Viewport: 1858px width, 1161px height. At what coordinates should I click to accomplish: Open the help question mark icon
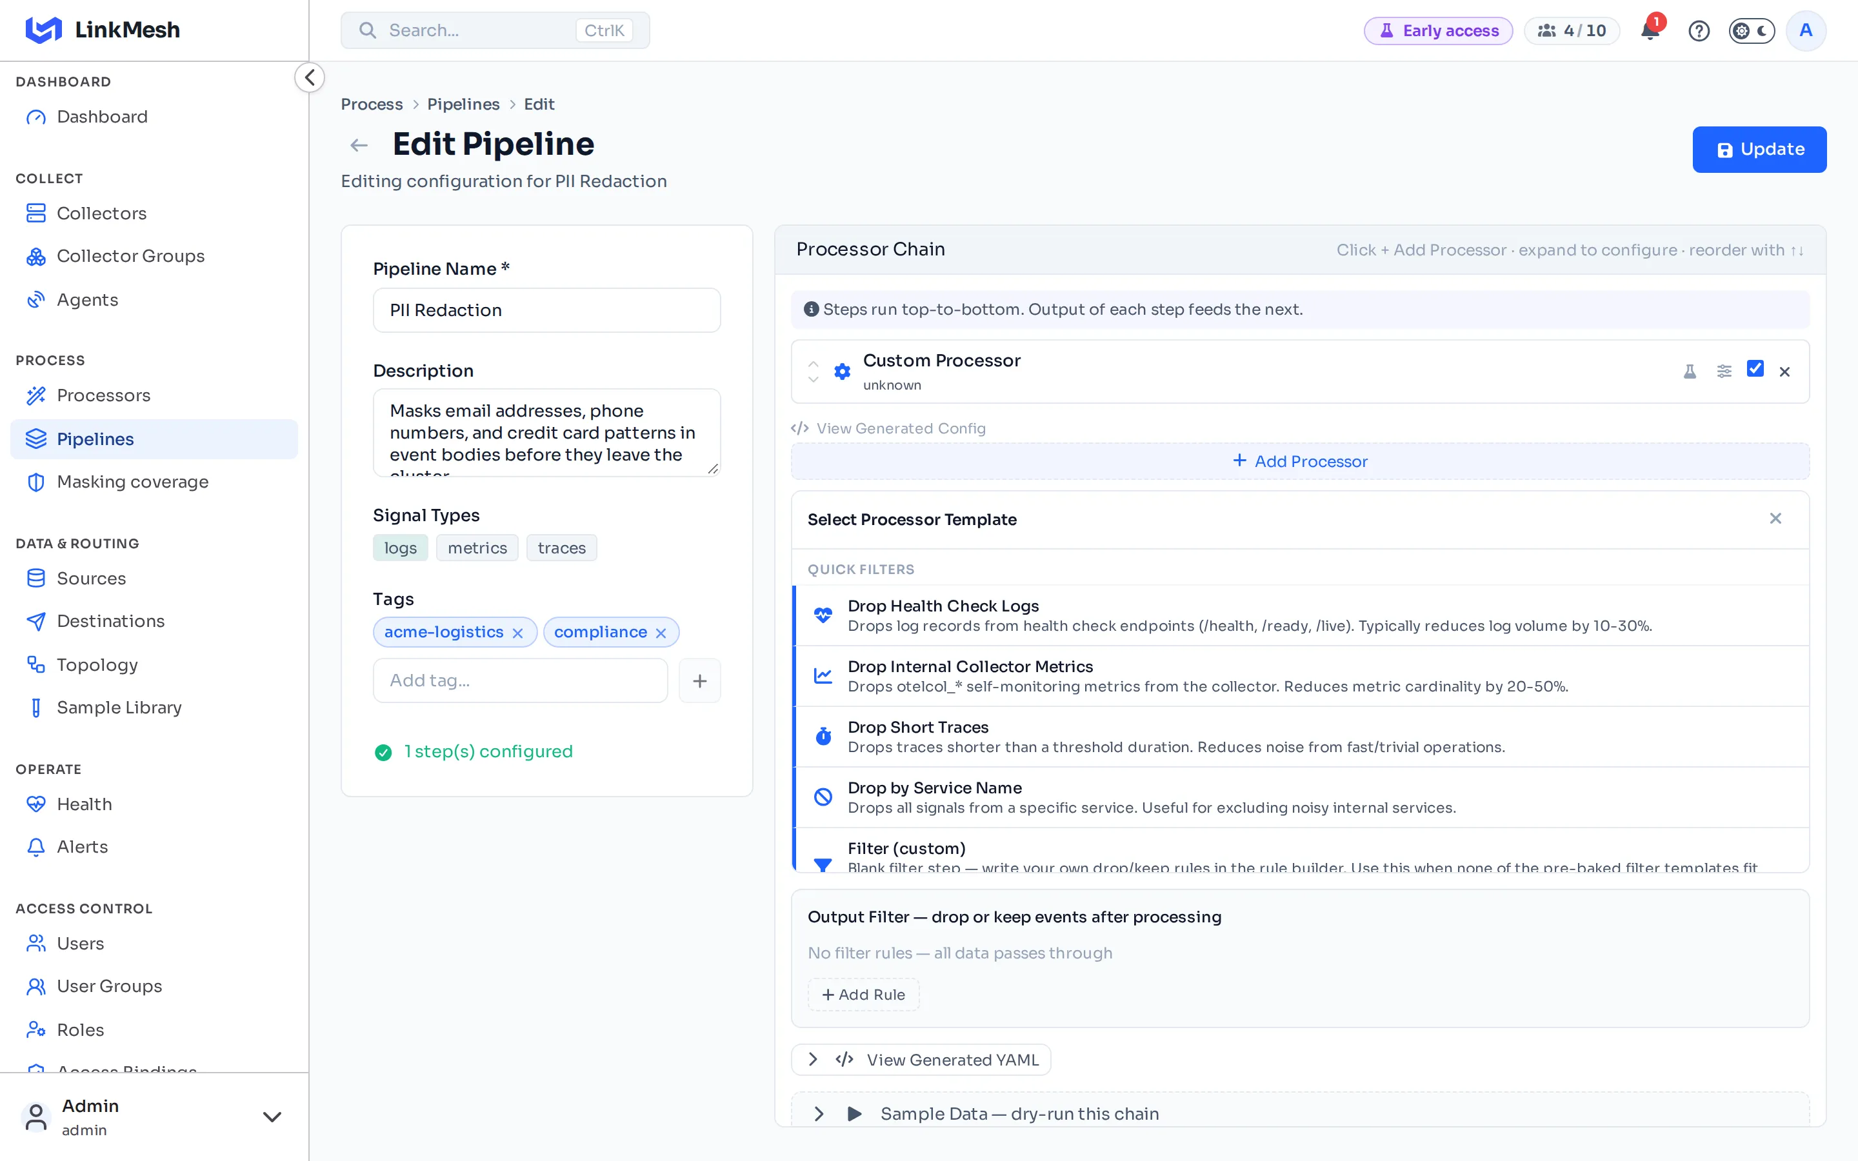1698,31
